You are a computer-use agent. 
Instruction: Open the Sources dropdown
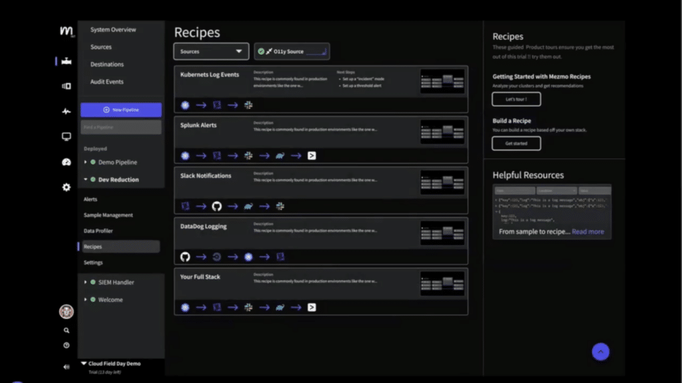tap(211, 51)
